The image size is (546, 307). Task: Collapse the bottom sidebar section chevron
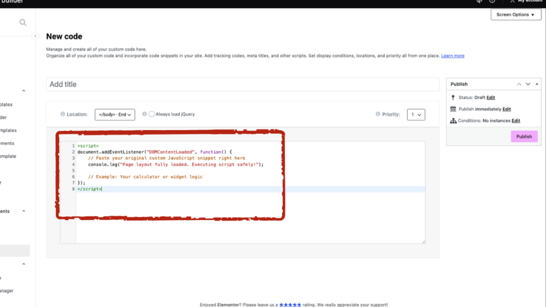(x=23, y=264)
